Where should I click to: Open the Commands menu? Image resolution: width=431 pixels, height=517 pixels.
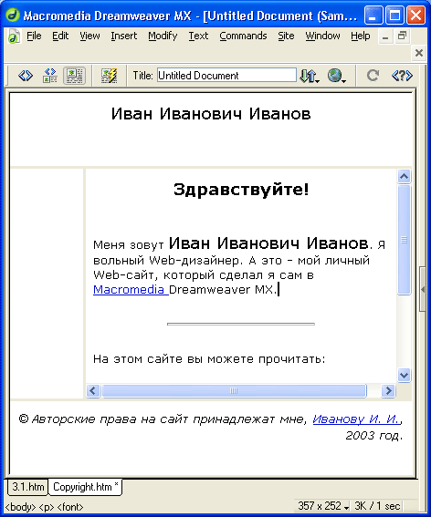[243, 36]
